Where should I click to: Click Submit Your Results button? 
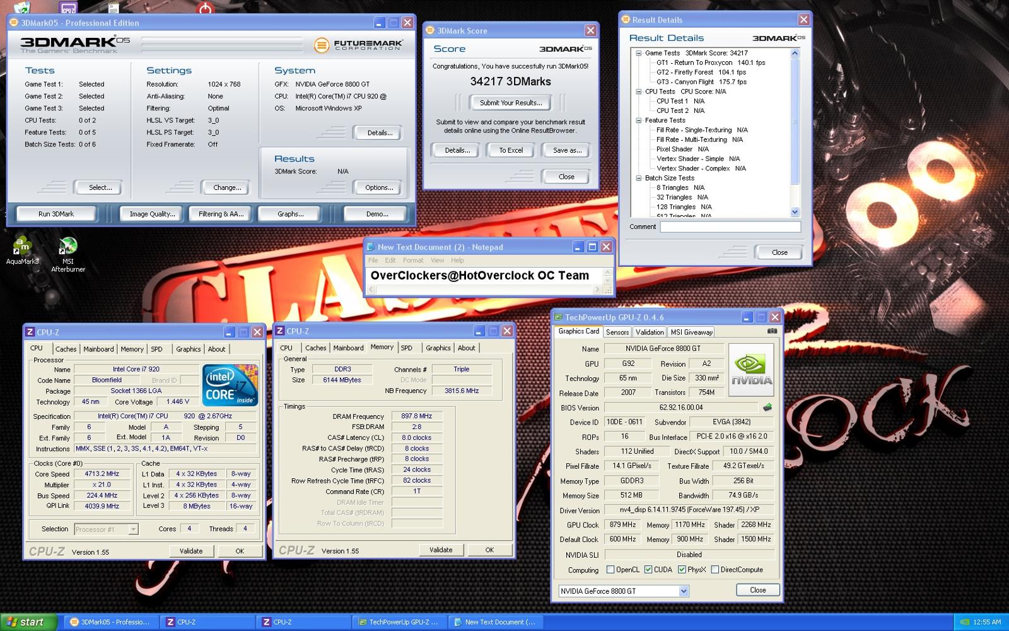coord(510,103)
